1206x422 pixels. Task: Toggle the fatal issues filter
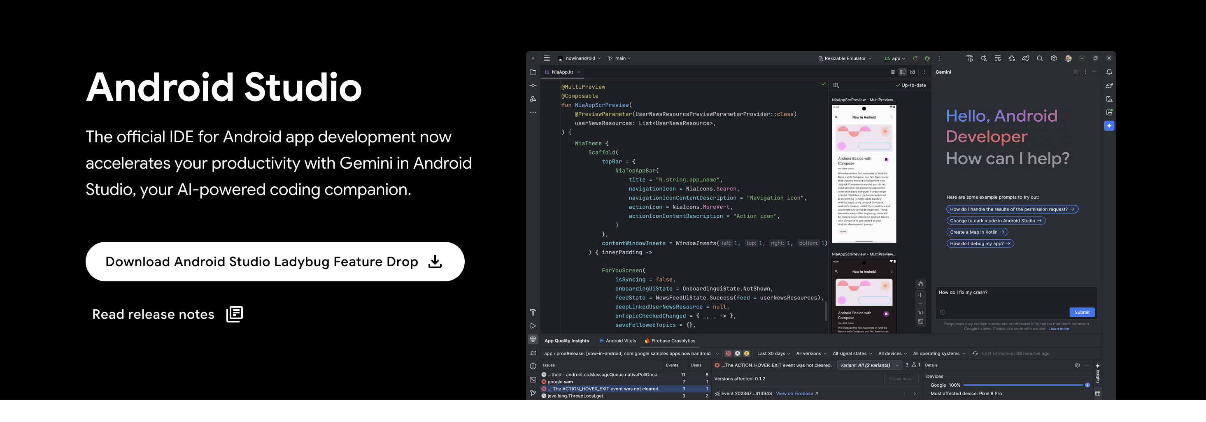(728, 354)
